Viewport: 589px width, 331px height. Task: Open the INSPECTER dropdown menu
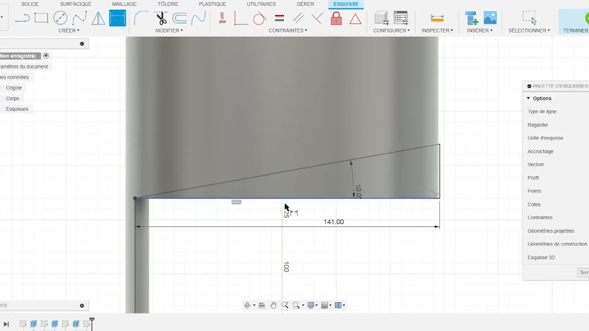click(x=437, y=30)
